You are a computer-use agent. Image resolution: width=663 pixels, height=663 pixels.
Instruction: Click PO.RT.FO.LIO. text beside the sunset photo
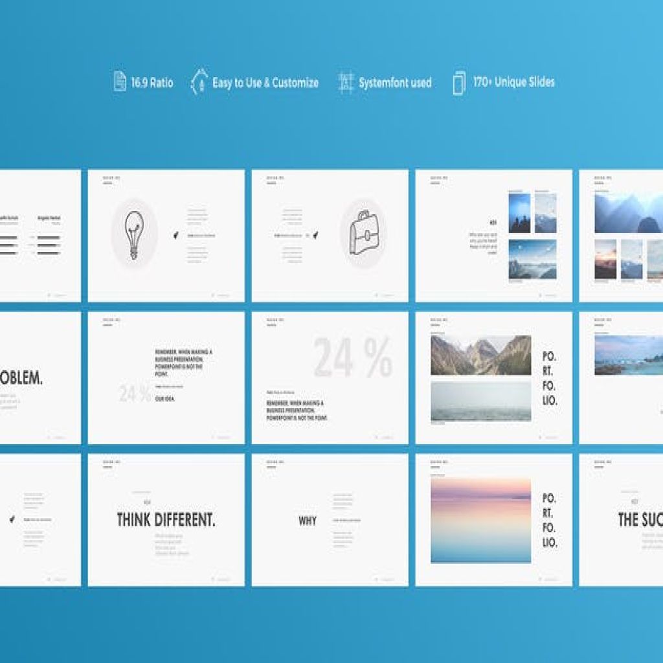point(550,520)
